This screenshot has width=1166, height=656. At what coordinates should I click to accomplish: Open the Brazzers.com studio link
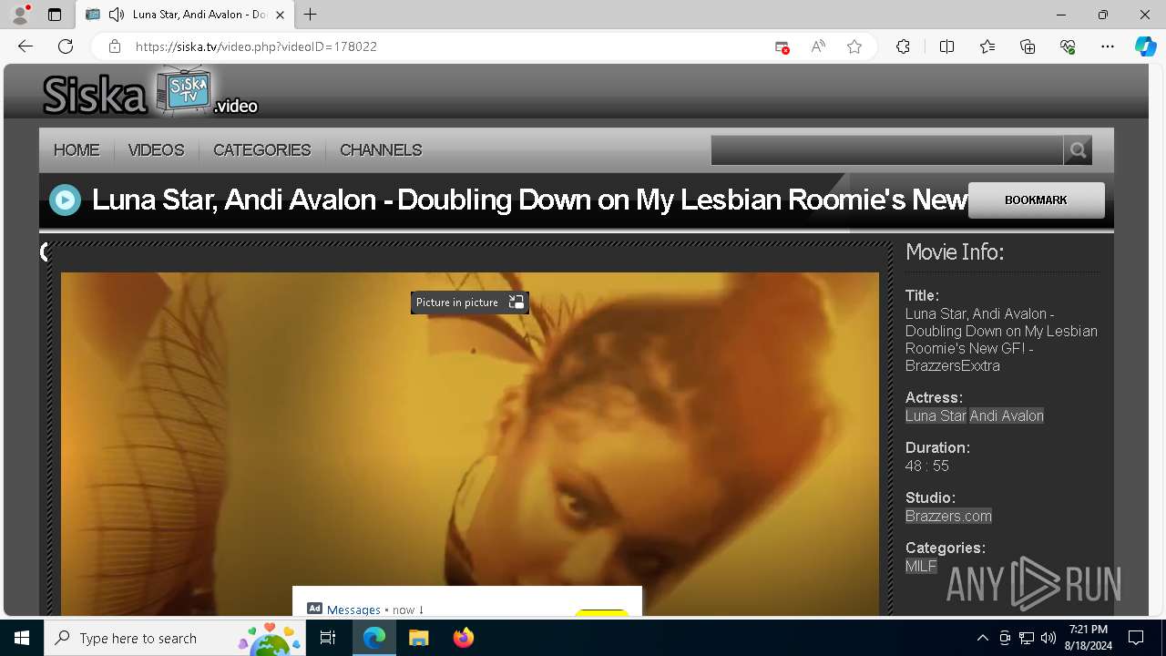click(x=948, y=516)
